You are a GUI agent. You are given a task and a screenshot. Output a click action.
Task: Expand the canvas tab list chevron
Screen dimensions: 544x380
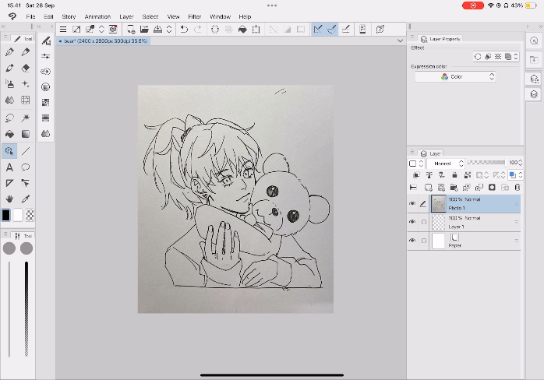[x=400, y=41]
